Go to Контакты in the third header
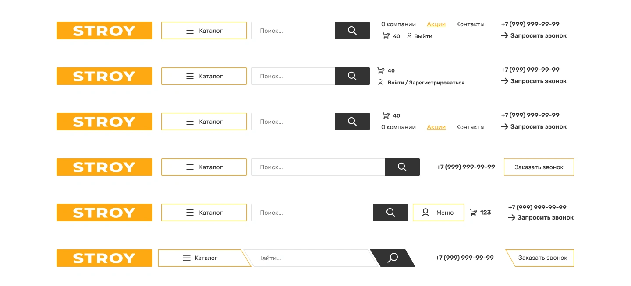Image resolution: width=631 pixels, height=286 pixels. (470, 127)
